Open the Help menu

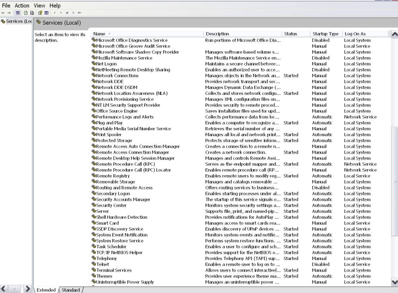coord(55,5)
